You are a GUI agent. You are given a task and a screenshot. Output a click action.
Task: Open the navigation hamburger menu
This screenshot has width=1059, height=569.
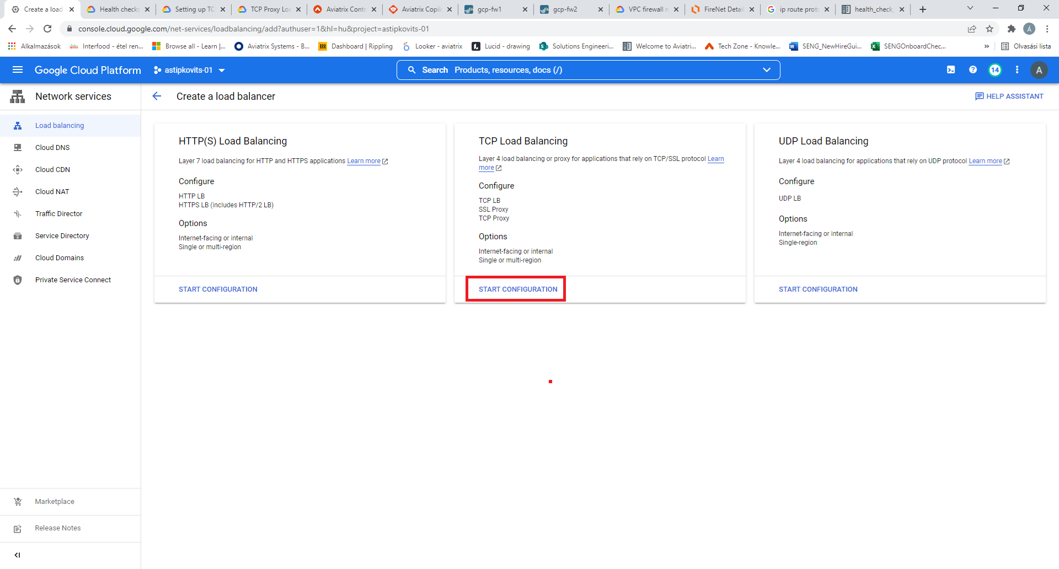[18, 70]
